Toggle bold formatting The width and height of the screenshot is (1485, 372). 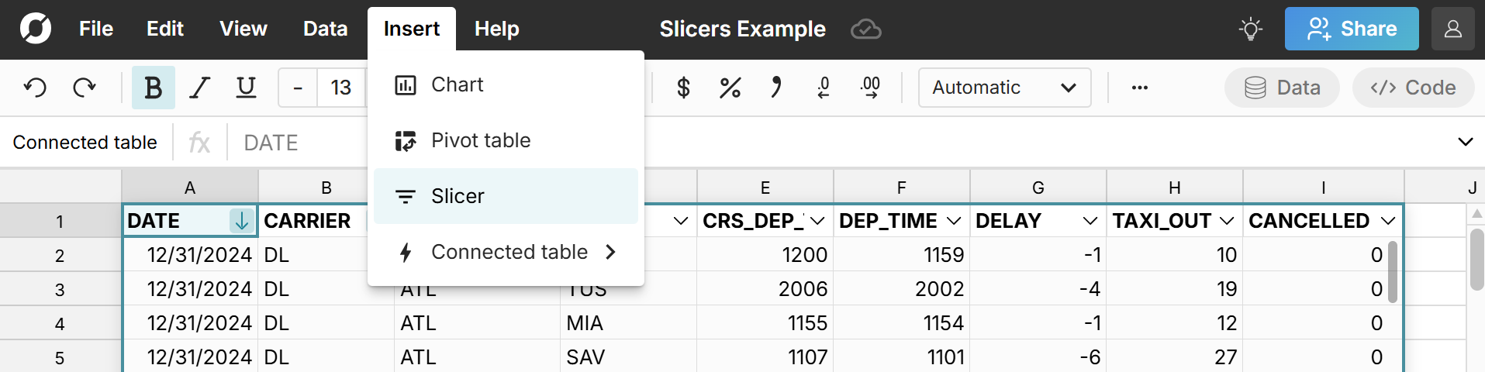tap(153, 88)
